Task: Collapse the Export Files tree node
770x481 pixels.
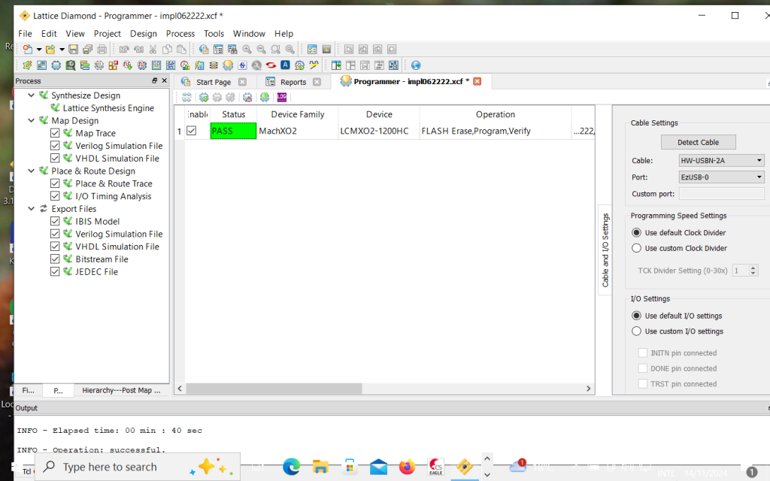Action: click(x=32, y=209)
